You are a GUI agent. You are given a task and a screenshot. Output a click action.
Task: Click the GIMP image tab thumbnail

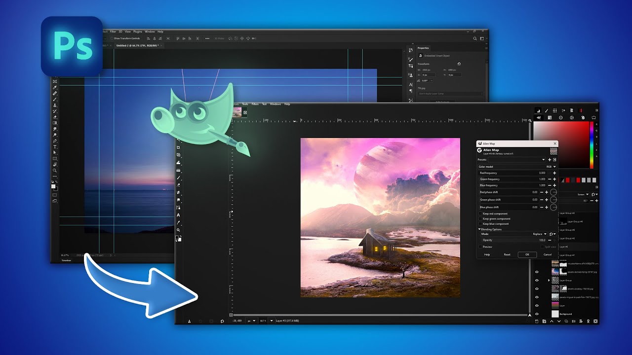(x=237, y=112)
